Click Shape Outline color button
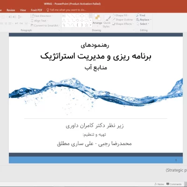Viewport: 187px width, 187px height. coord(123,20)
